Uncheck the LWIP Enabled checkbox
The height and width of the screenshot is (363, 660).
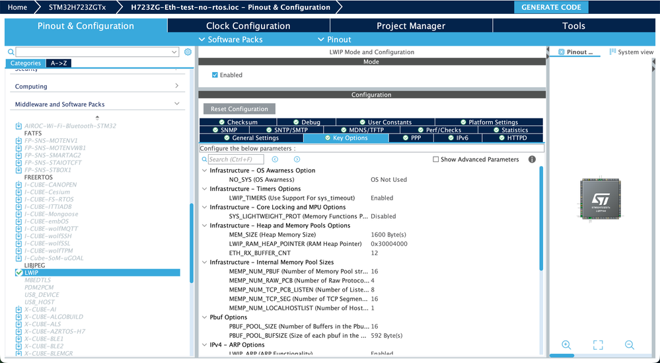point(215,75)
